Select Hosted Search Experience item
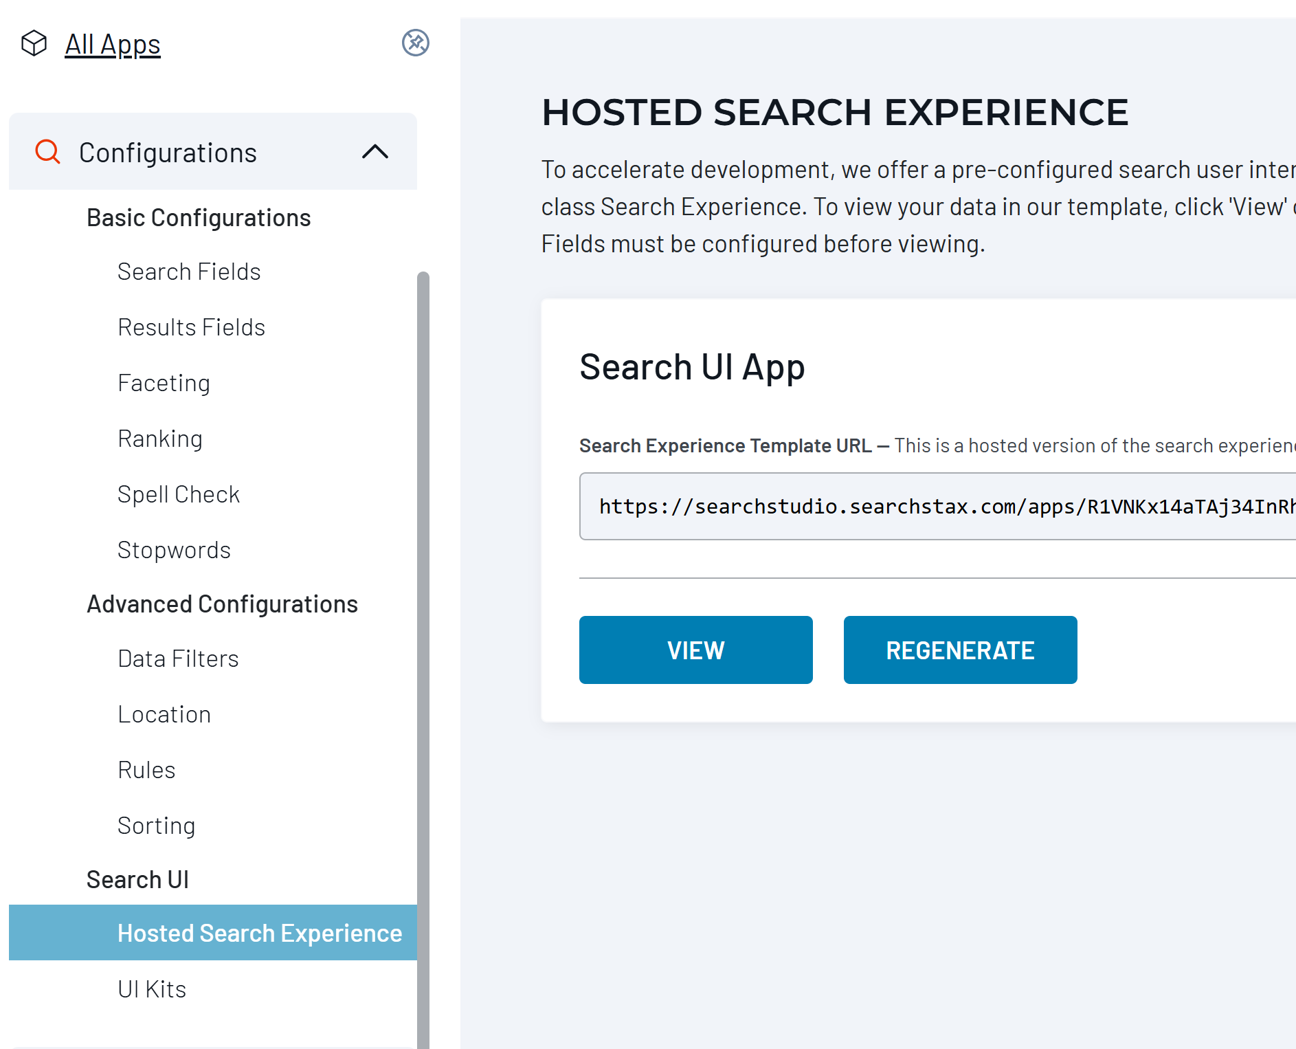 pyautogui.click(x=213, y=933)
